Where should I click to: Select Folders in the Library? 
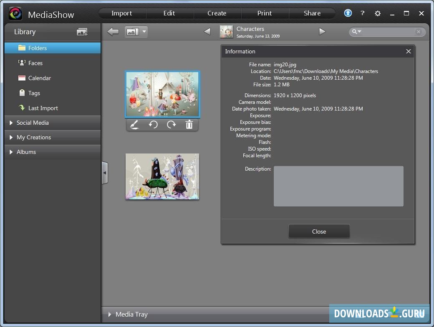pos(53,48)
